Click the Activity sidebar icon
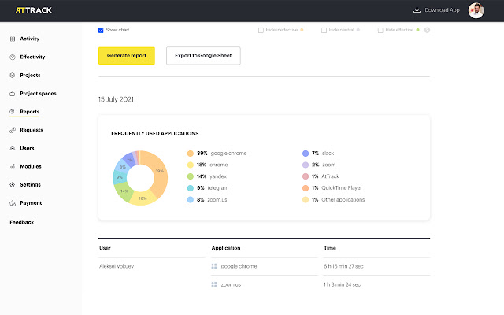Image resolution: width=504 pixels, height=315 pixels. (13, 39)
